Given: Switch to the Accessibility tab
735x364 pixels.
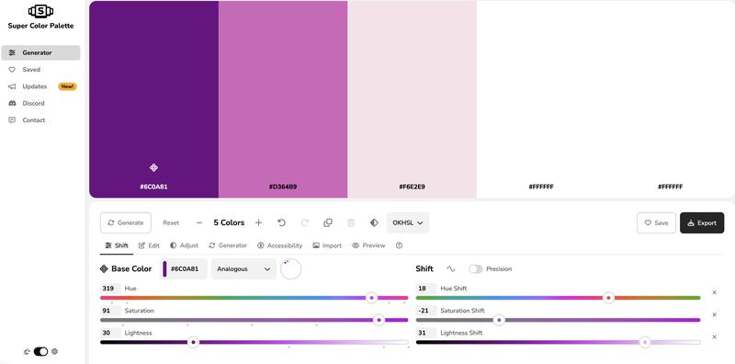Looking at the screenshot, I should click(280, 245).
